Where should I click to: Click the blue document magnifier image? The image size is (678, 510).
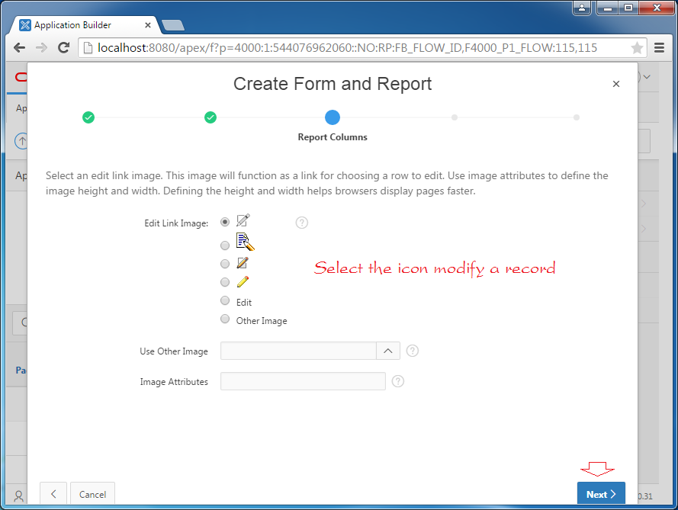click(245, 242)
